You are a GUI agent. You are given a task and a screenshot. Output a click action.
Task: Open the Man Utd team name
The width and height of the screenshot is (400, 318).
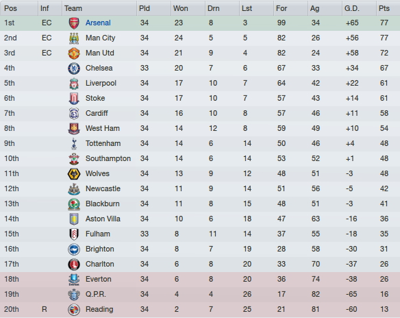coord(100,53)
